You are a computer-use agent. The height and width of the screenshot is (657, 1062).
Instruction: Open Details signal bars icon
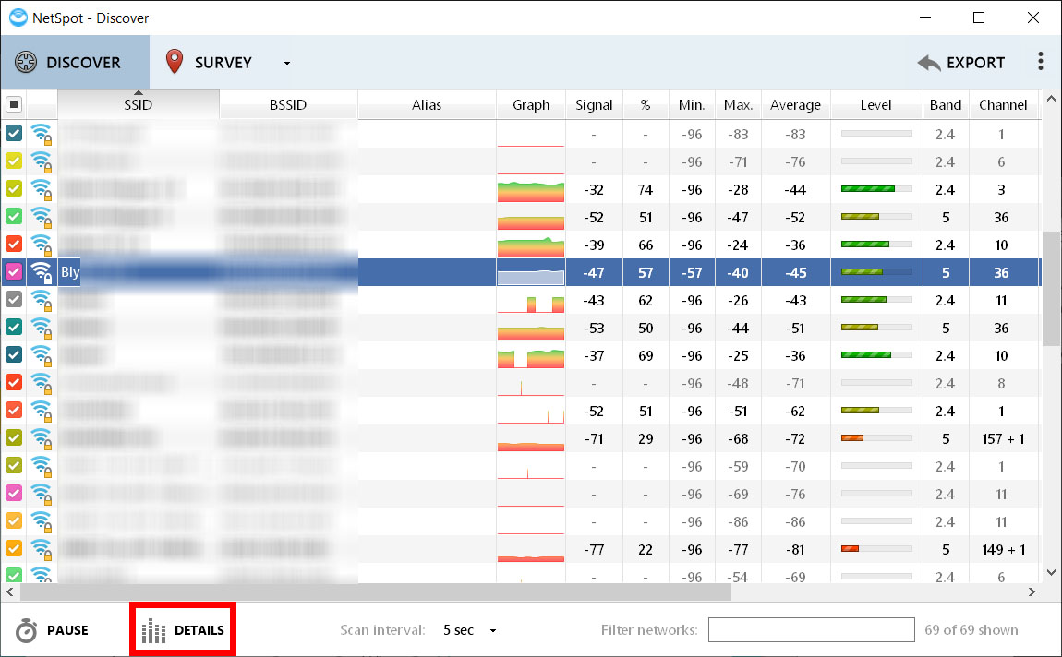pyautogui.click(x=153, y=631)
